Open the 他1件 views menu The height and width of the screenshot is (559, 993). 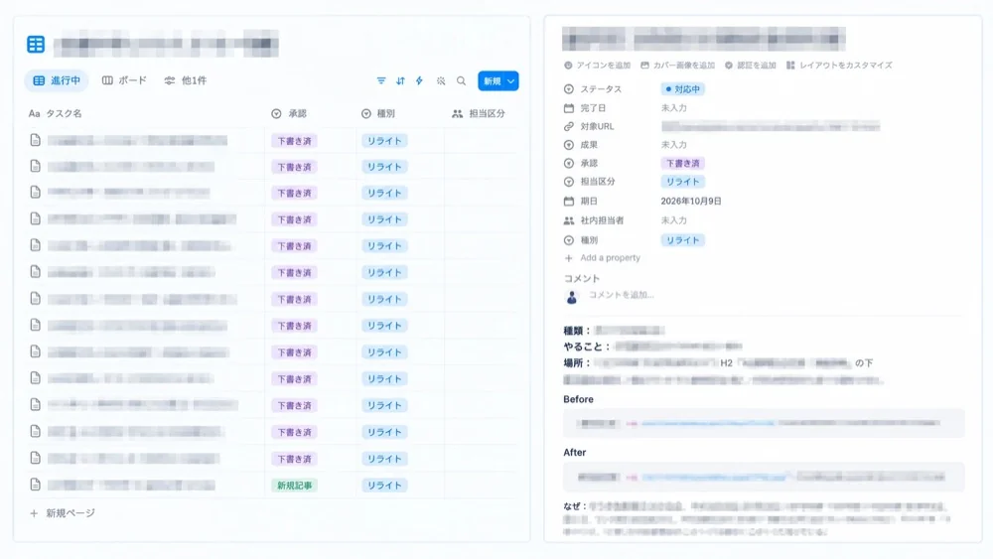(x=186, y=81)
